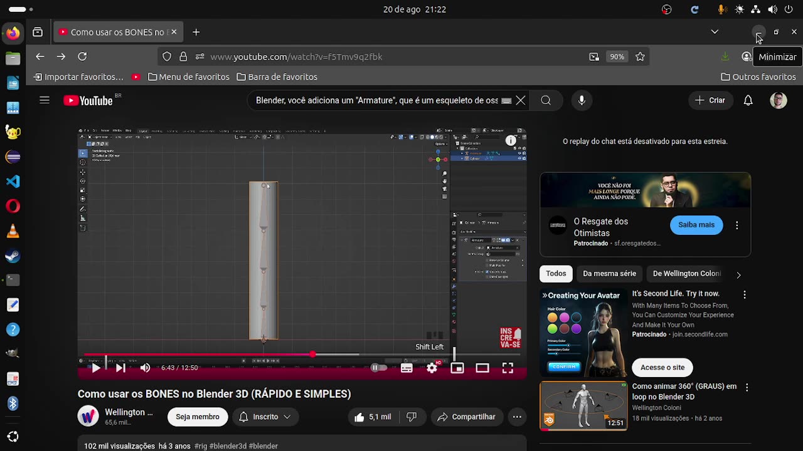Like the video with 5,1 mil
Screen dimensions: 803x451
pos(373,417)
